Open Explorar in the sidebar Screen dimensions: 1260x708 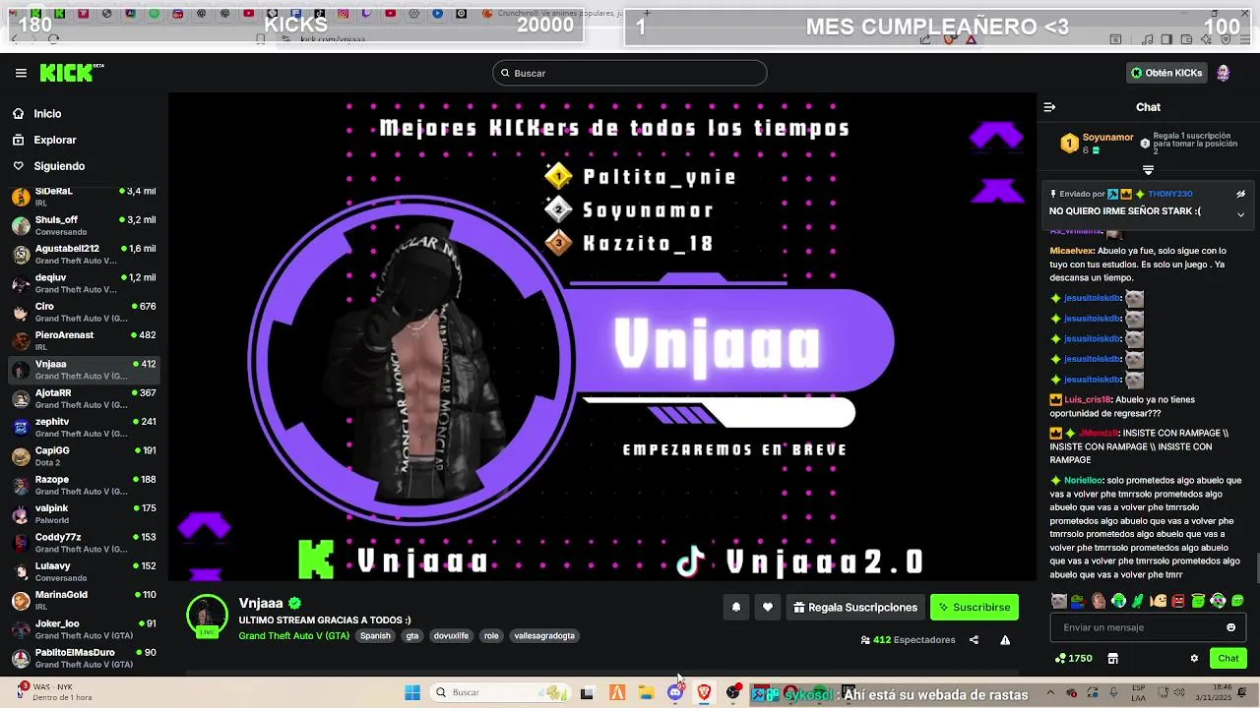pos(54,140)
